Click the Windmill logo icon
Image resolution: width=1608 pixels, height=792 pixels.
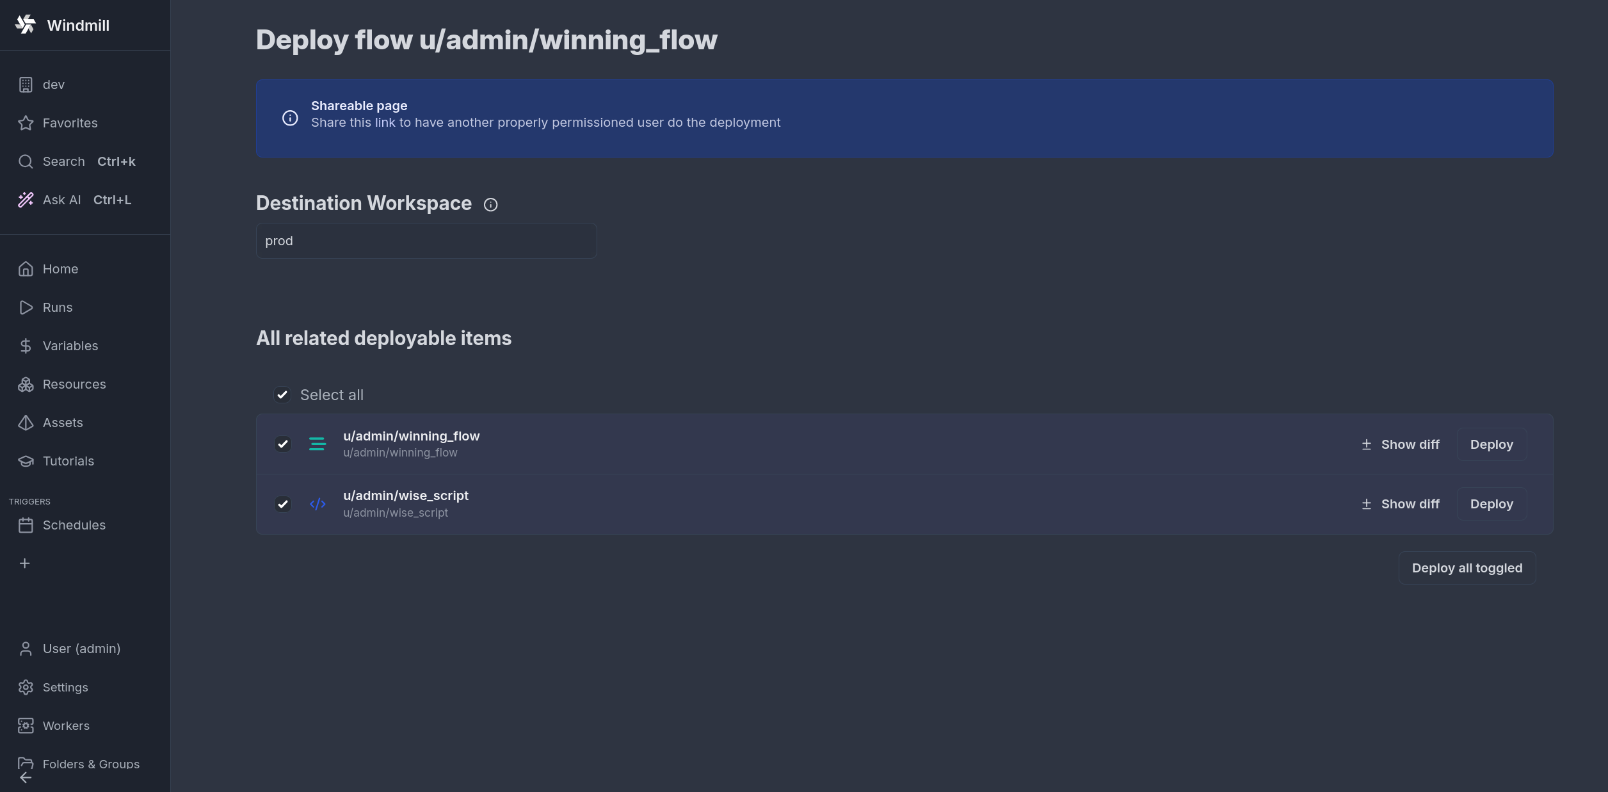pos(26,25)
